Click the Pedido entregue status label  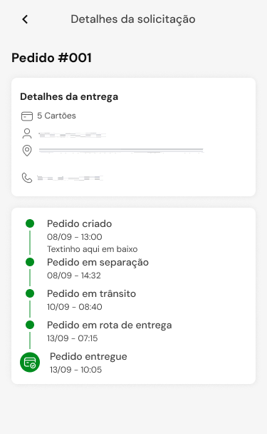tap(88, 357)
